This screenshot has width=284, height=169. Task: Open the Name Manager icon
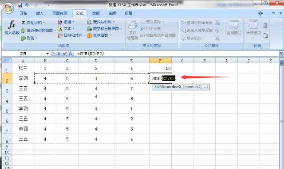[x=133, y=25]
